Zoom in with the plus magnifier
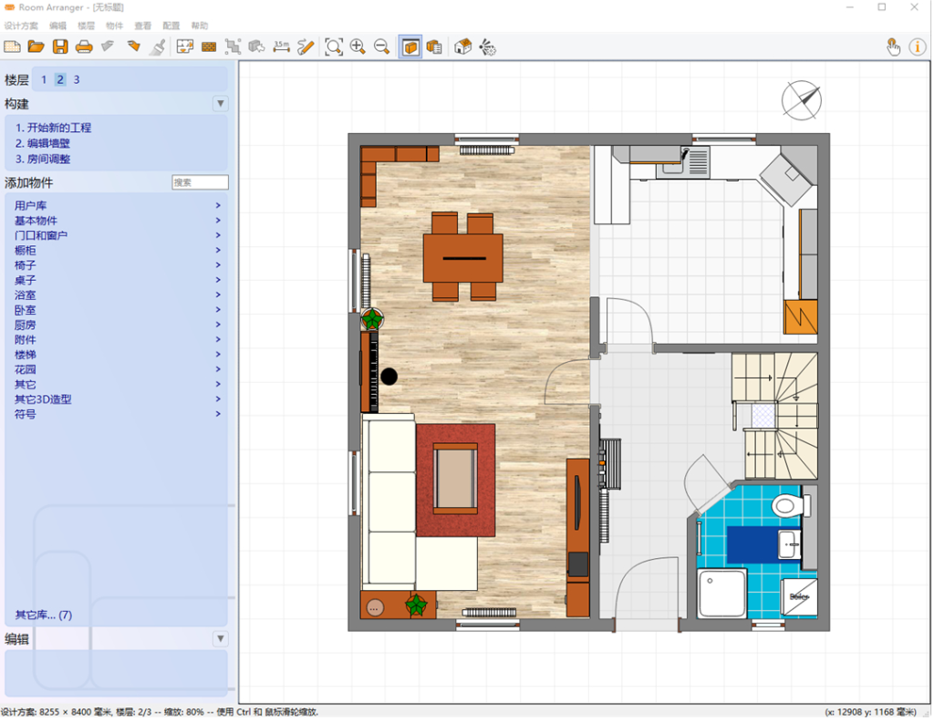934x724 pixels. (358, 47)
